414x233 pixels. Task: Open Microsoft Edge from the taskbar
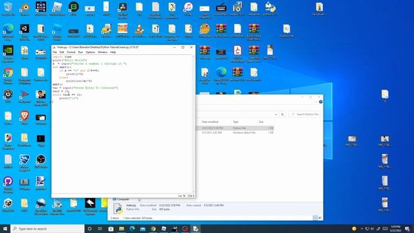(x=132, y=228)
